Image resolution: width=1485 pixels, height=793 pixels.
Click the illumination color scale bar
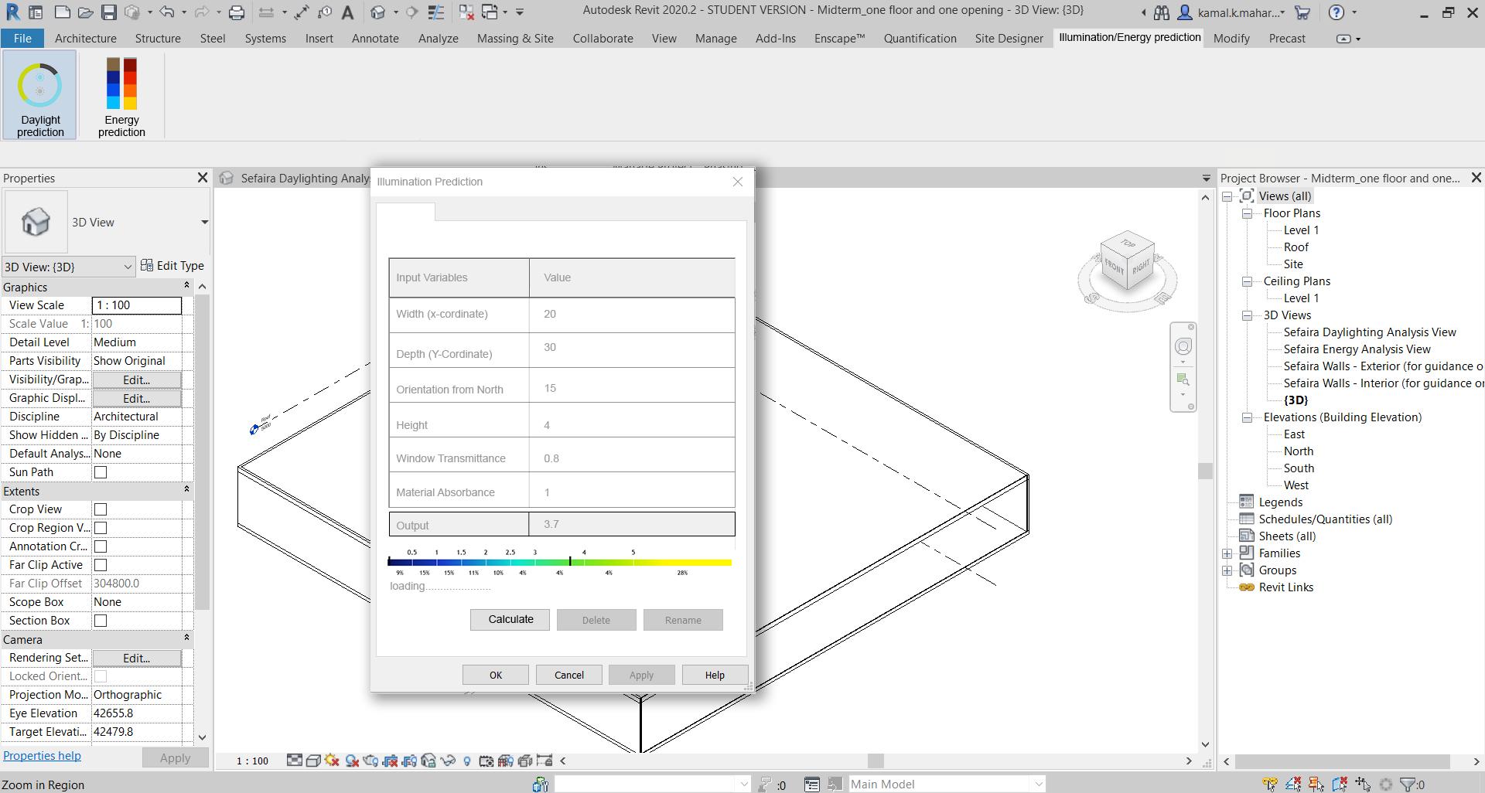click(560, 563)
